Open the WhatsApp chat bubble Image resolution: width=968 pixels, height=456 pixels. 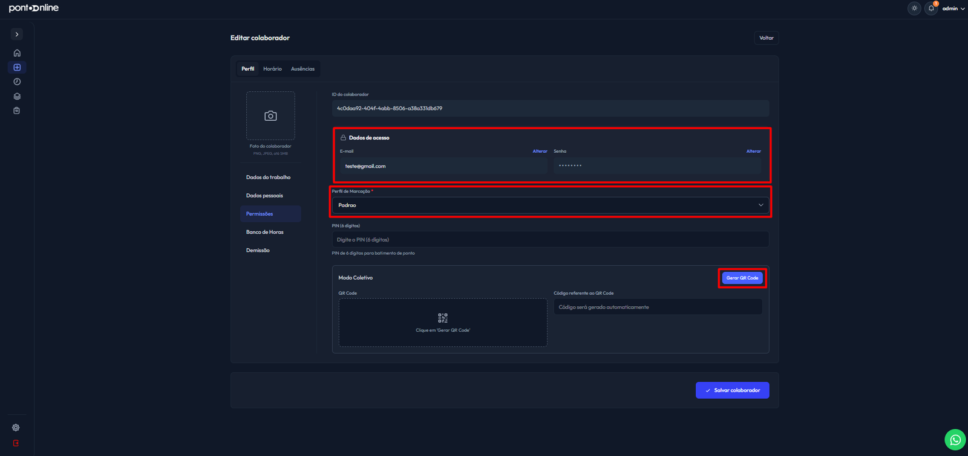tap(955, 440)
